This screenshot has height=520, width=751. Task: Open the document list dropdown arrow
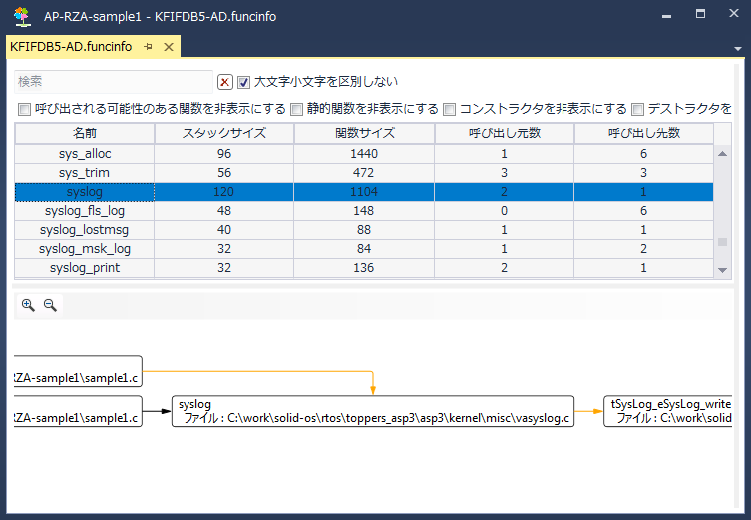click(x=738, y=48)
